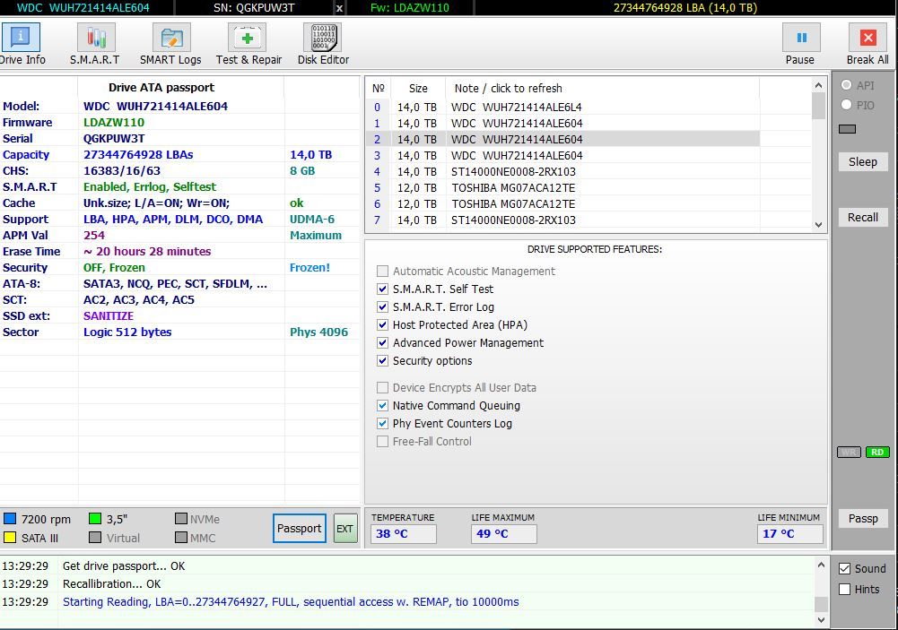This screenshot has width=898, height=630.
Task: Select drive 6 TOSHIBA MG07ACA12TE
Action: [562, 203]
